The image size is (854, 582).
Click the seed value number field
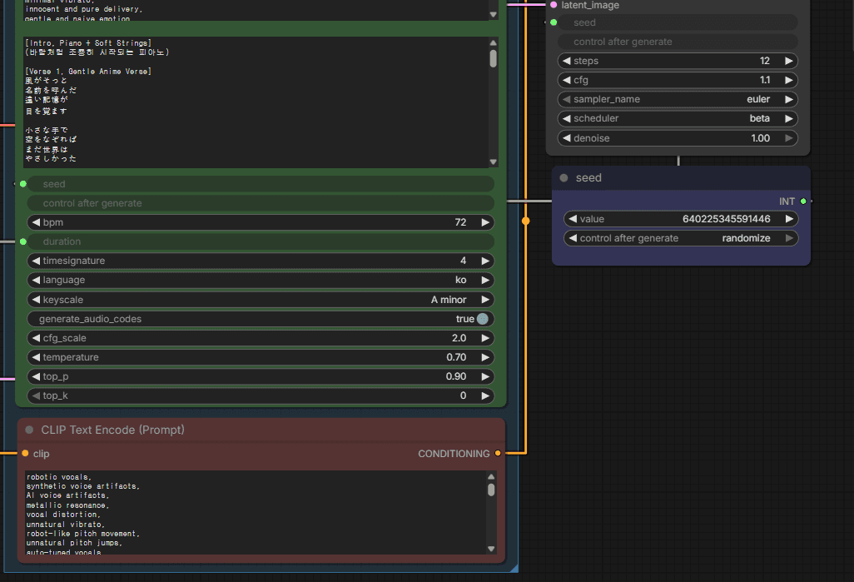click(680, 219)
